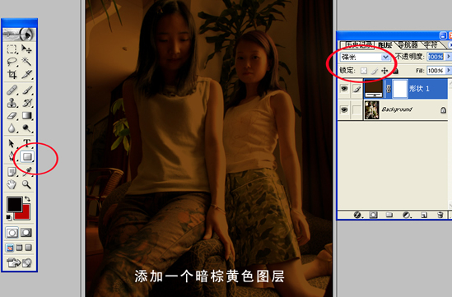Click the Fill 100% input field
Image resolution: width=452 pixels, height=297 pixels.
[436, 70]
